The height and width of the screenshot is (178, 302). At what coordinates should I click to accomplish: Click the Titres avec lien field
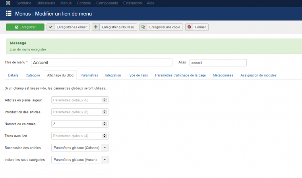click(x=80, y=136)
